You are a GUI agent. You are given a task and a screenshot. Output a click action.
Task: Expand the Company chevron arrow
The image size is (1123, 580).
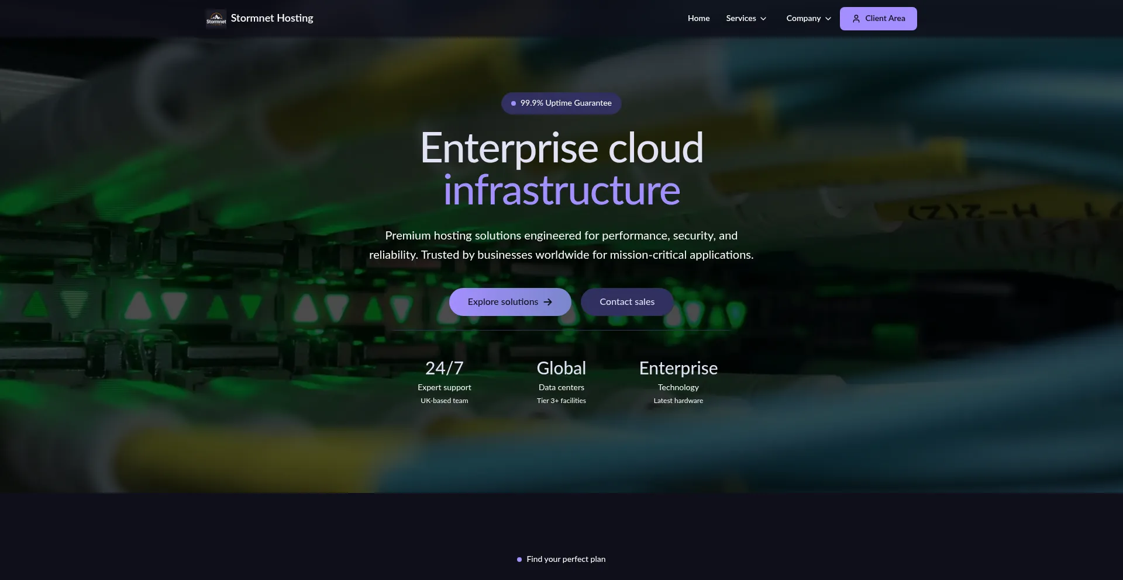click(828, 19)
